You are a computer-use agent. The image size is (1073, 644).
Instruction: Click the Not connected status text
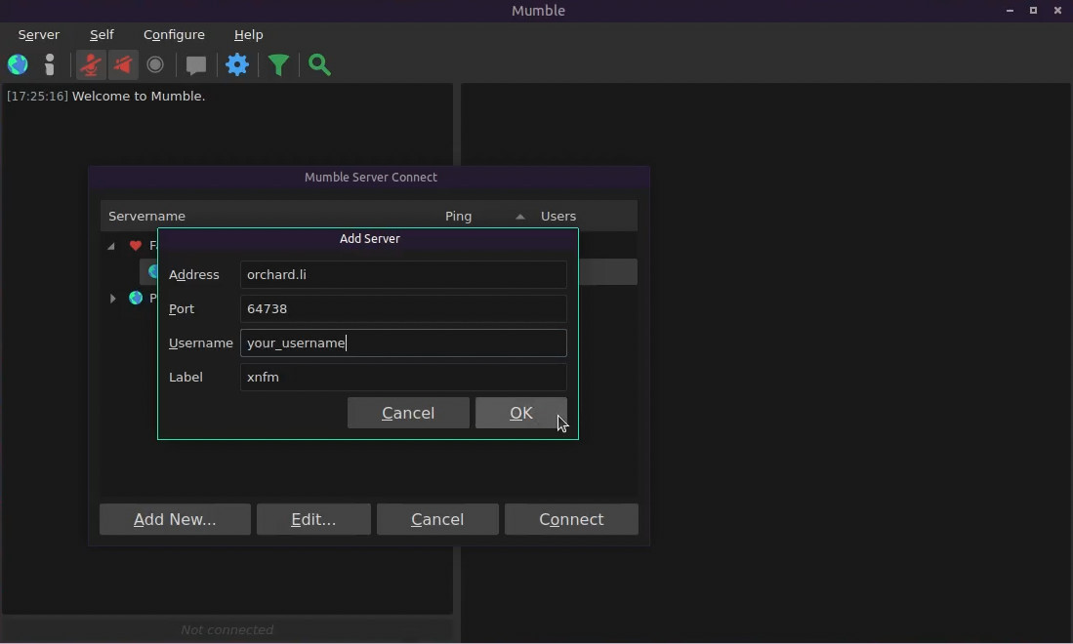point(227,629)
